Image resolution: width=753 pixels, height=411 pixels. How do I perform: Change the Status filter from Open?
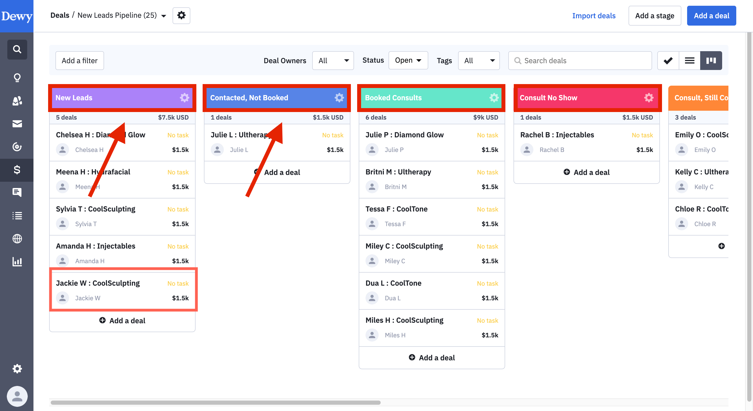click(x=408, y=60)
